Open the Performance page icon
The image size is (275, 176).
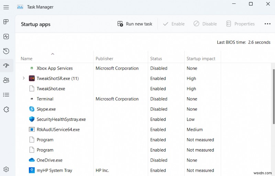click(6, 37)
